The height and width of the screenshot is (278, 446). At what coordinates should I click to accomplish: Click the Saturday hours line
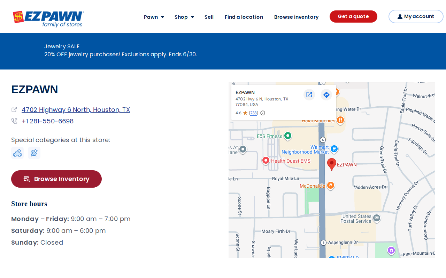[59, 231]
